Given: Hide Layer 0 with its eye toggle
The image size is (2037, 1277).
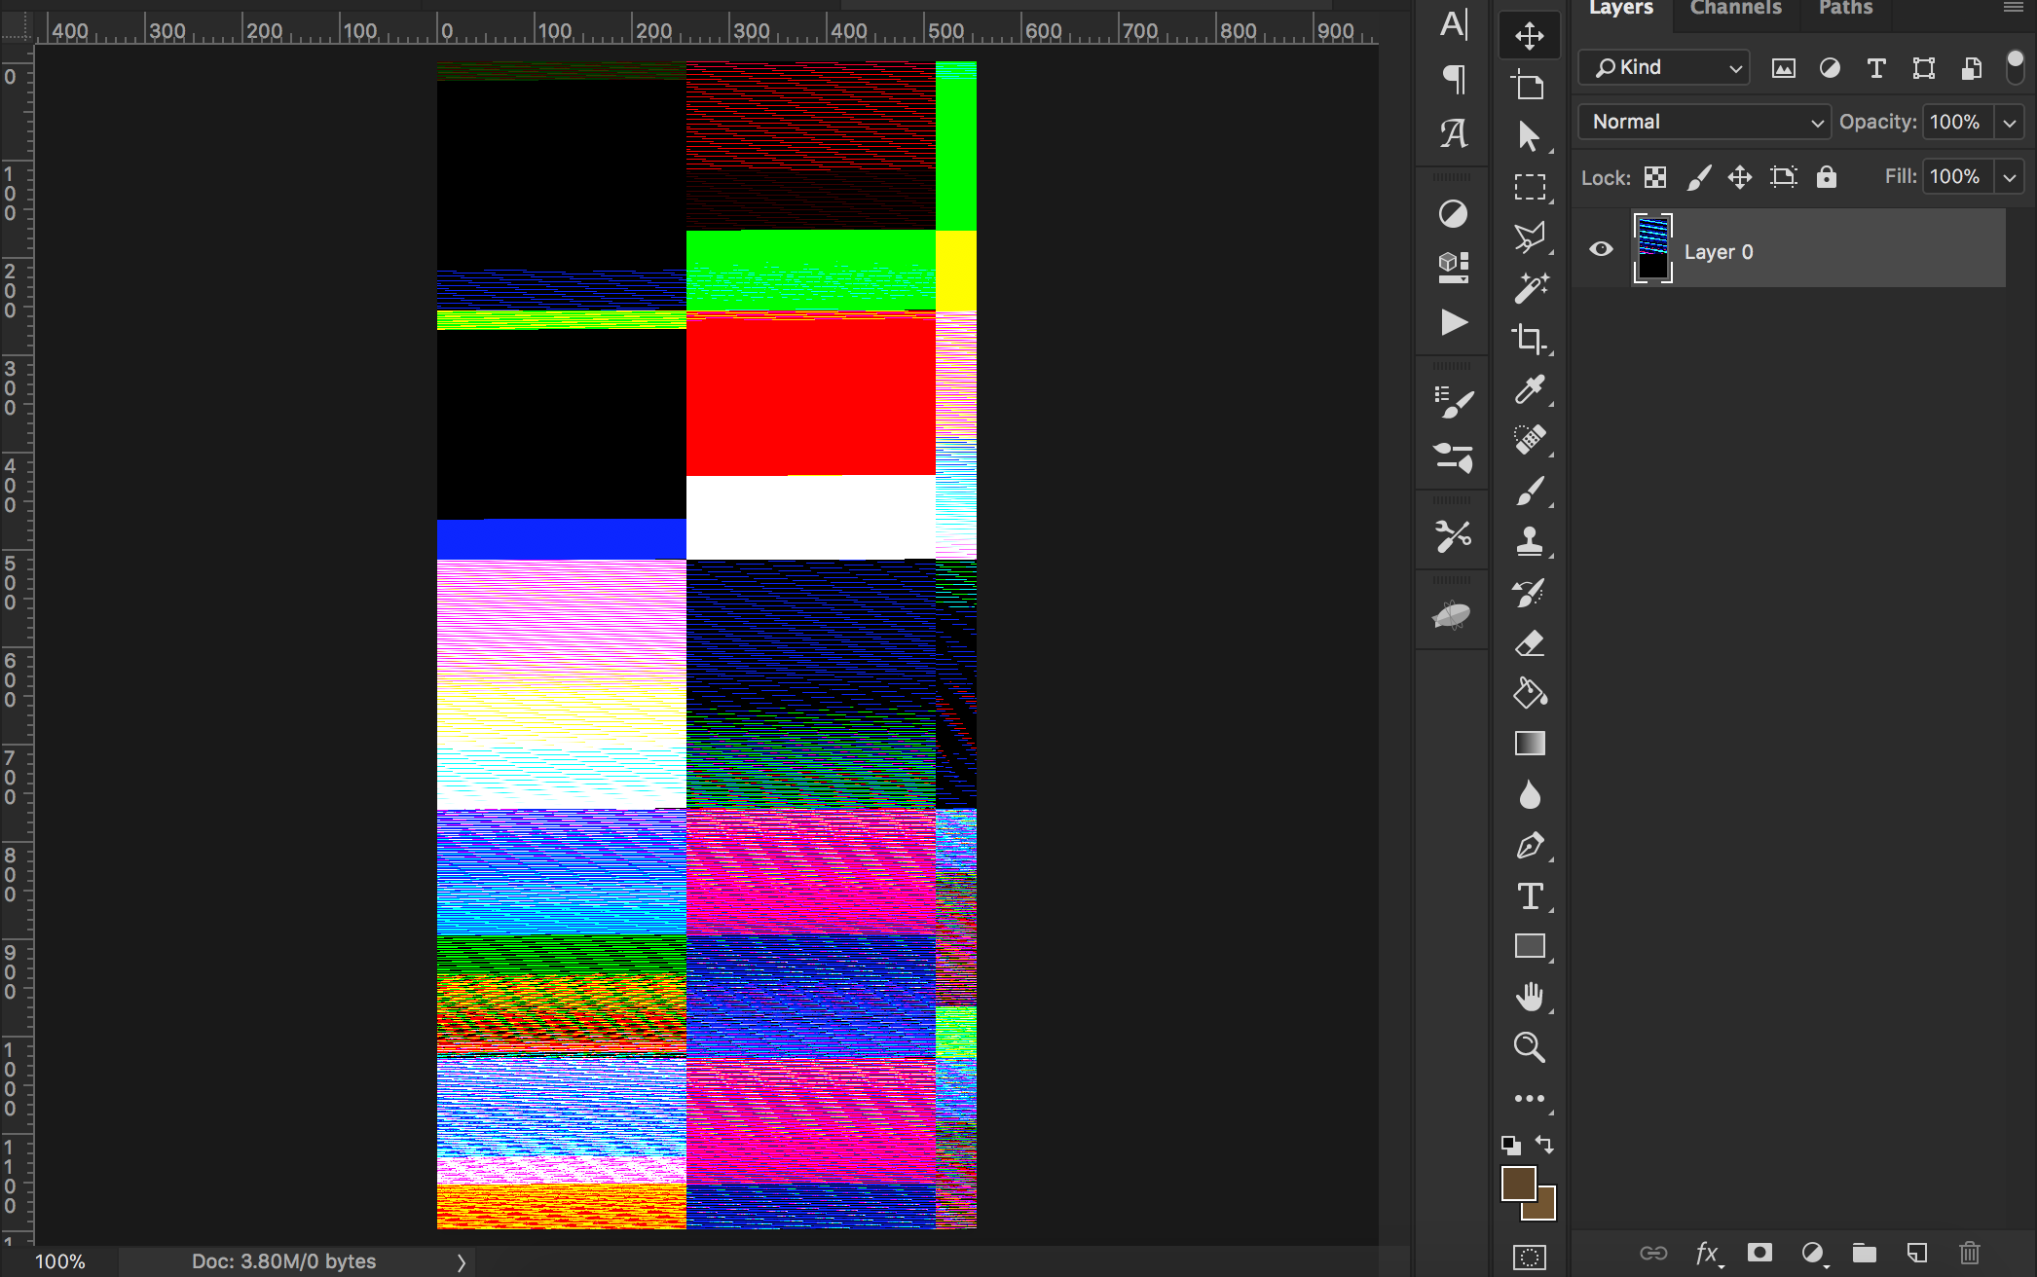Looking at the screenshot, I should (x=1602, y=249).
